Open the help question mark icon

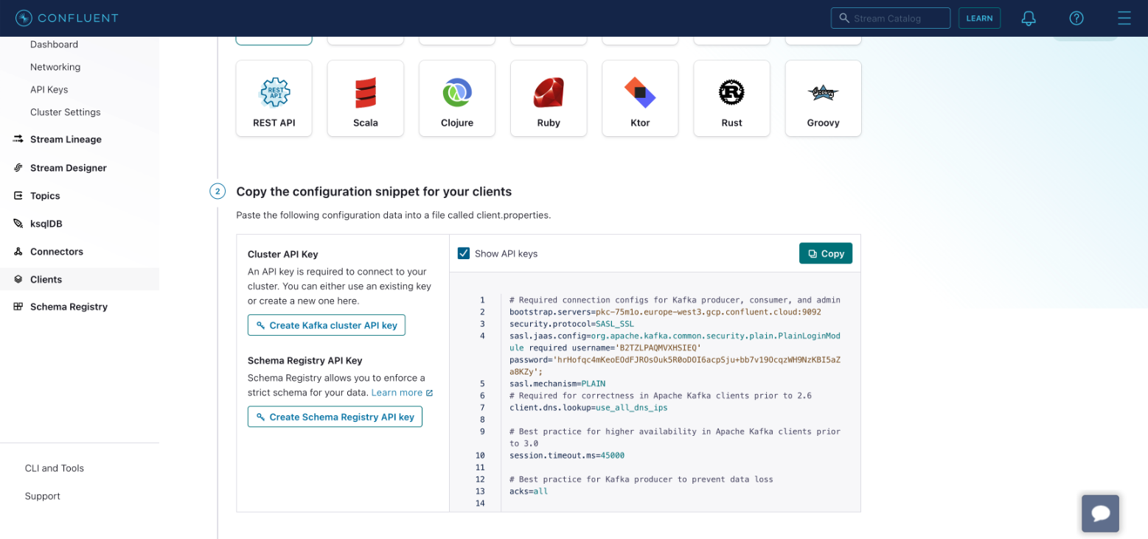[1076, 18]
